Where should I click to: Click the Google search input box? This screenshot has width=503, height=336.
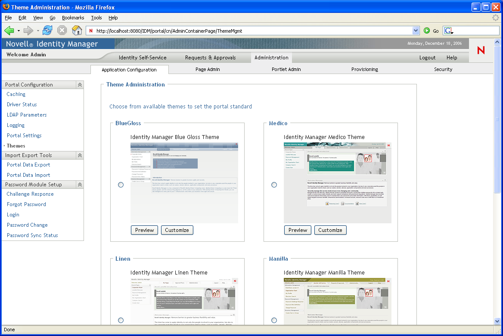[x=476, y=31]
